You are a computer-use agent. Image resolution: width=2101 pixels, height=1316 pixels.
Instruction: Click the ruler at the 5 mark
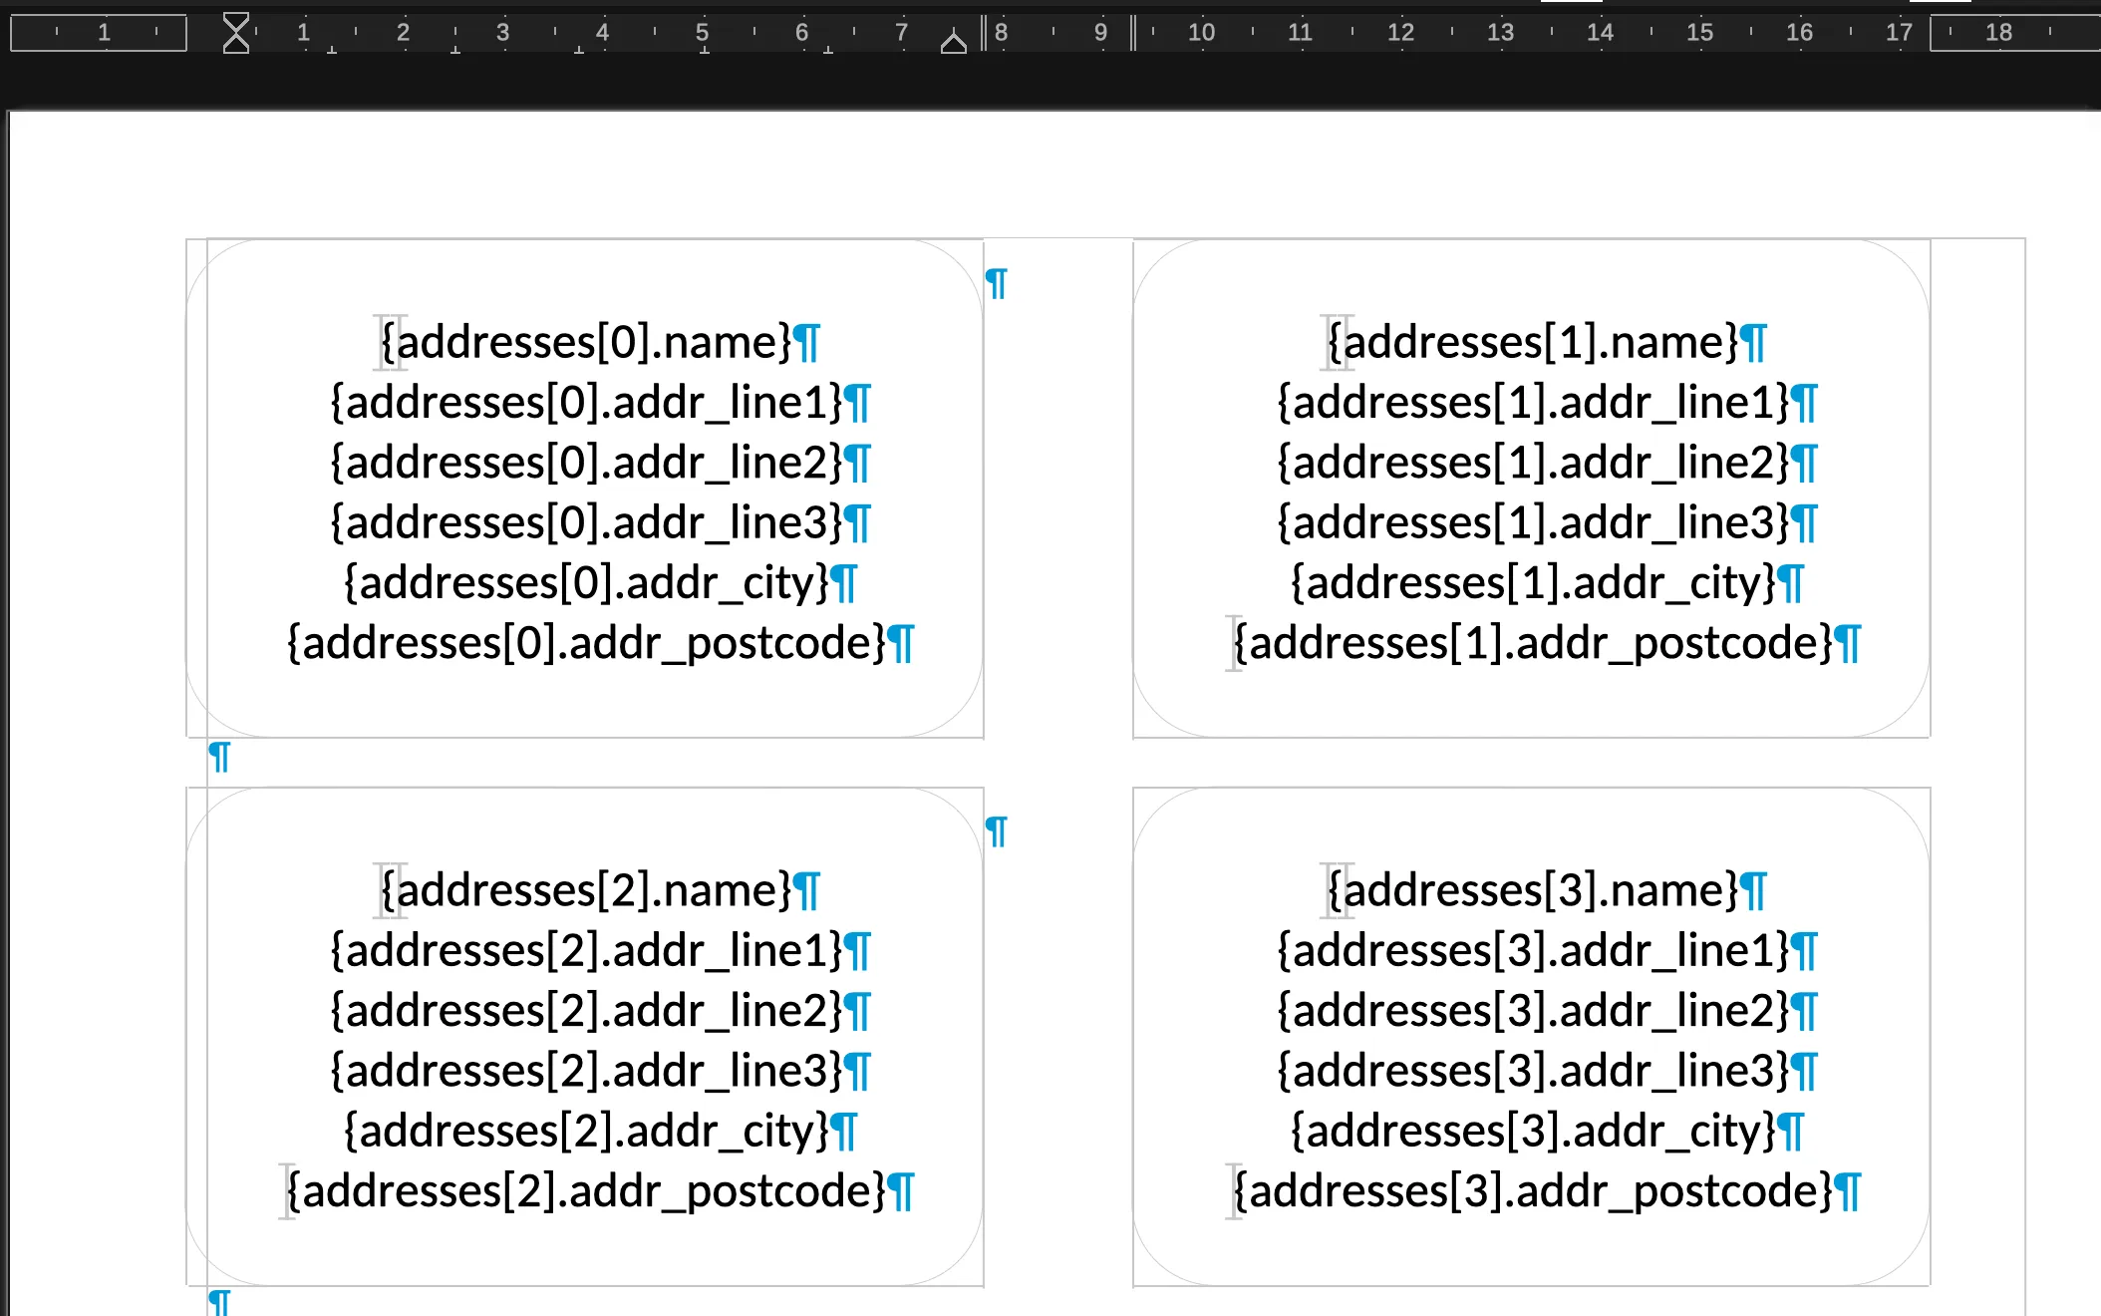703,32
